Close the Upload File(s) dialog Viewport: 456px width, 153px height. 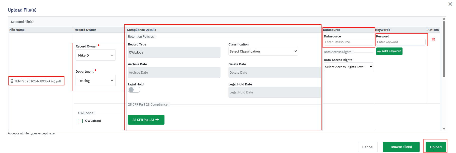point(450,4)
